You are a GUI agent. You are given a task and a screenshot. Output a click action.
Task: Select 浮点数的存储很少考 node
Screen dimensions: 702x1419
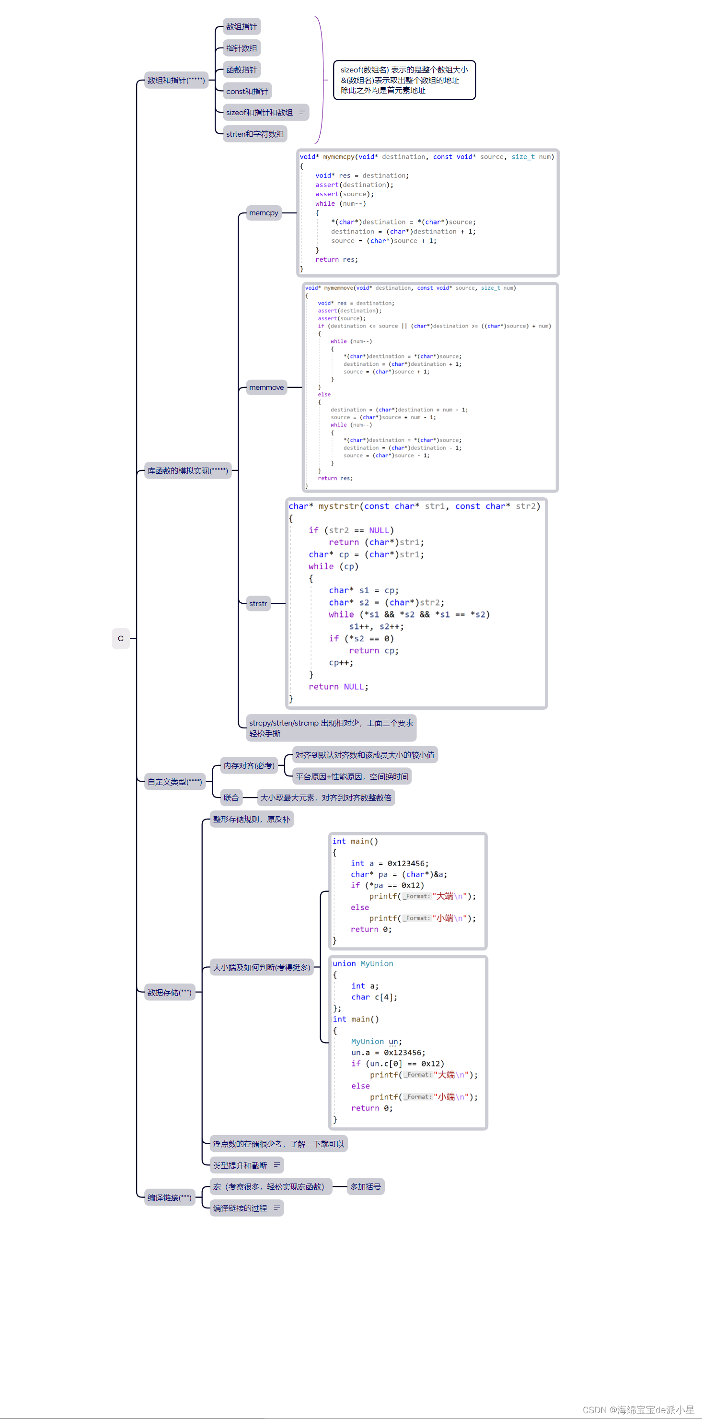point(278,1144)
